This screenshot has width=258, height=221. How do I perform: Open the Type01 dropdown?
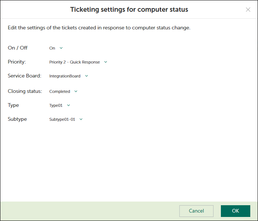click(56, 105)
